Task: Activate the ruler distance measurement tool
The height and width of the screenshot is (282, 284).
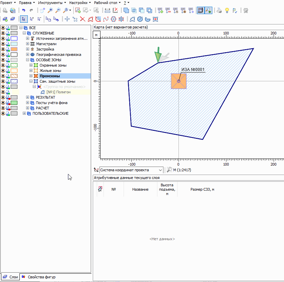Action: click(x=107, y=10)
